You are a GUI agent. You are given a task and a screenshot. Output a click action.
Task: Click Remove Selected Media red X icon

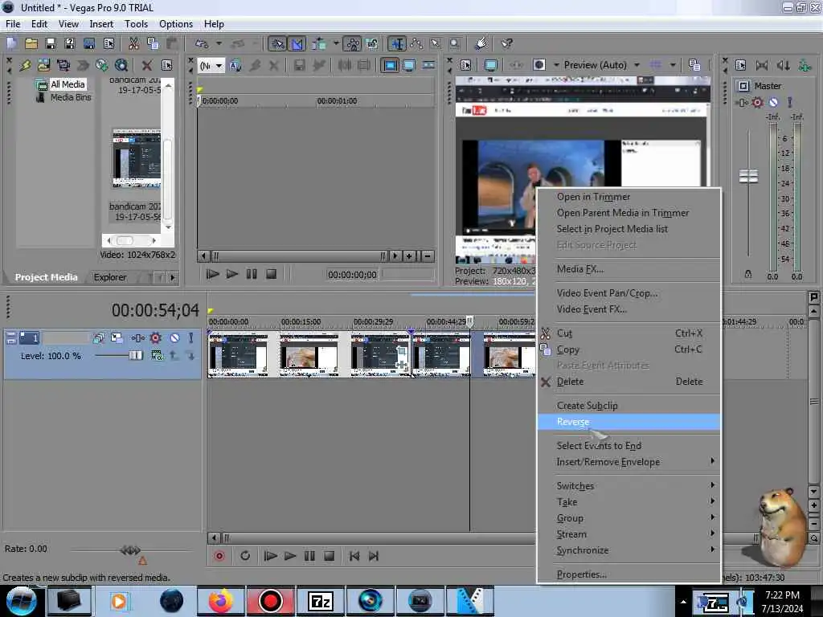(147, 65)
